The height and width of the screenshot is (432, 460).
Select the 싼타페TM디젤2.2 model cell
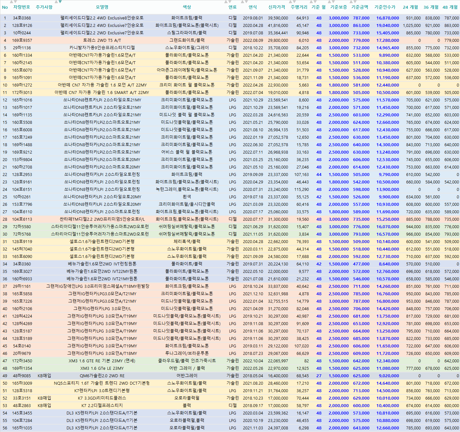click(x=102, y=219)
